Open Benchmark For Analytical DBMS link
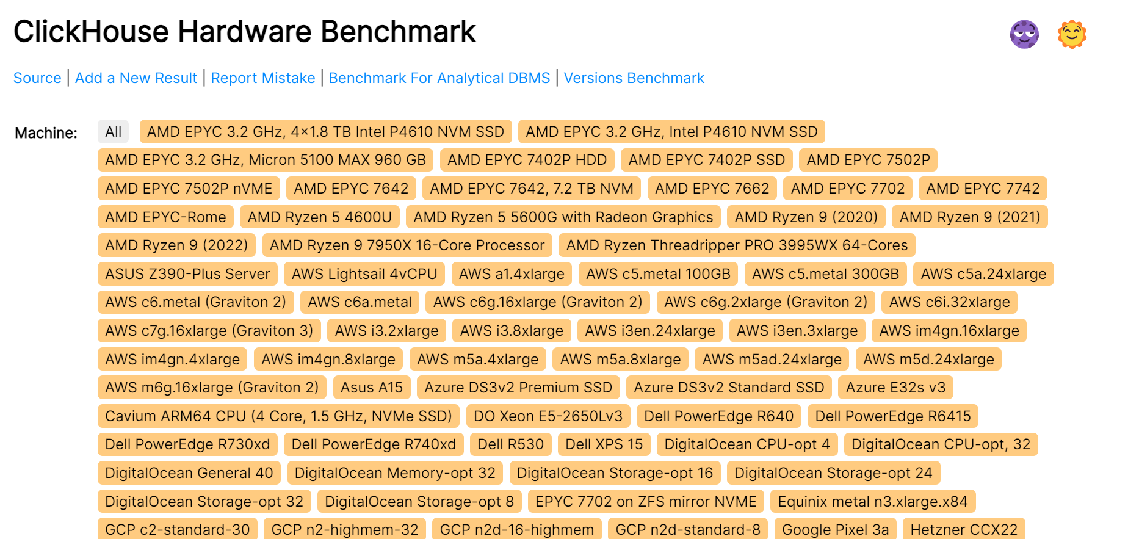This screenshot has width=1128, height=539. pos(439,78)
